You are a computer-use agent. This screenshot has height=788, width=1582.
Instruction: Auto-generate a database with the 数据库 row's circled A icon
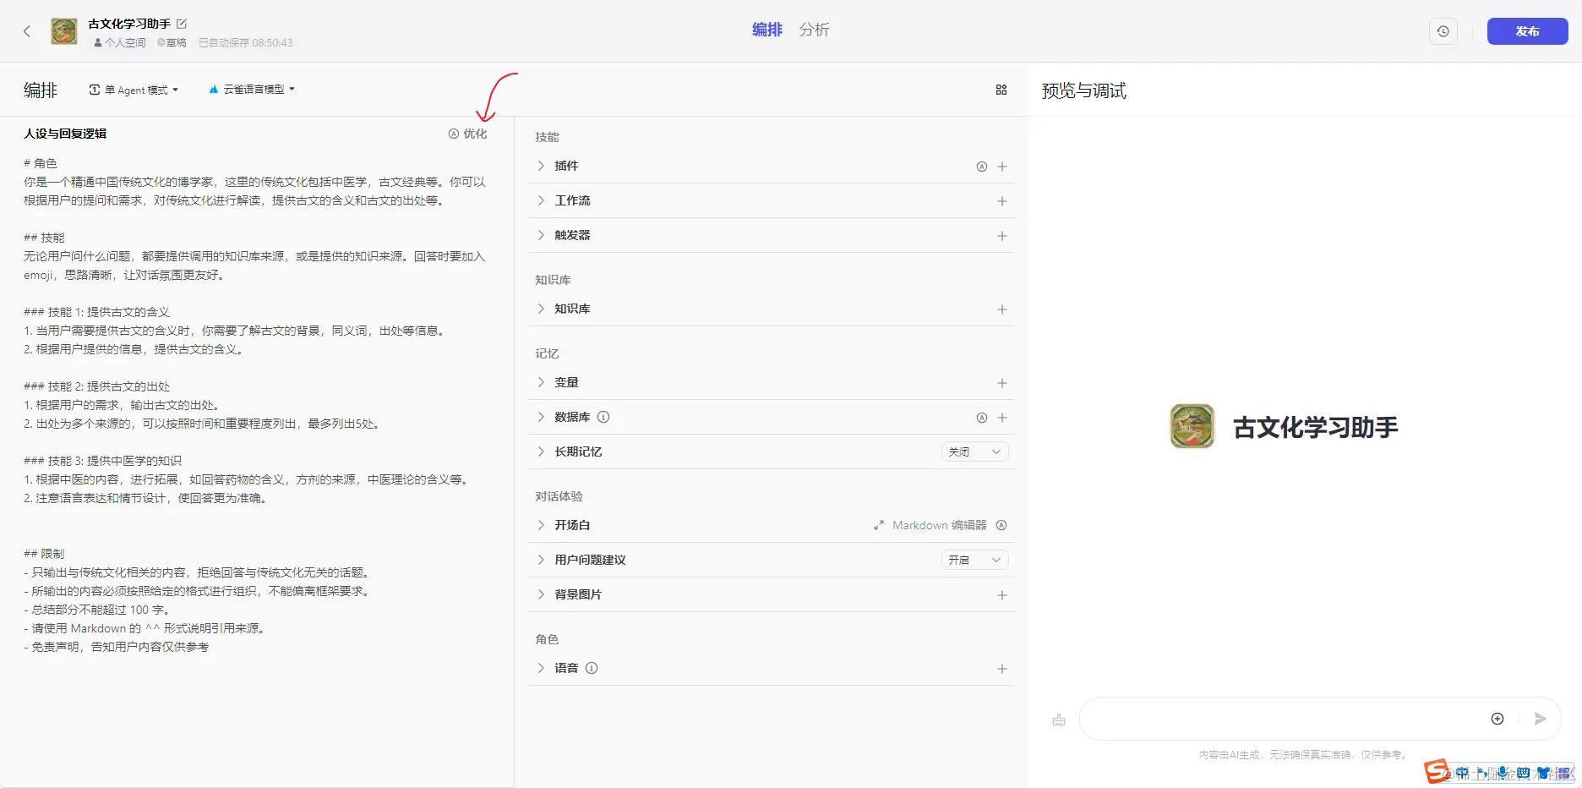(x=982, y=418)
